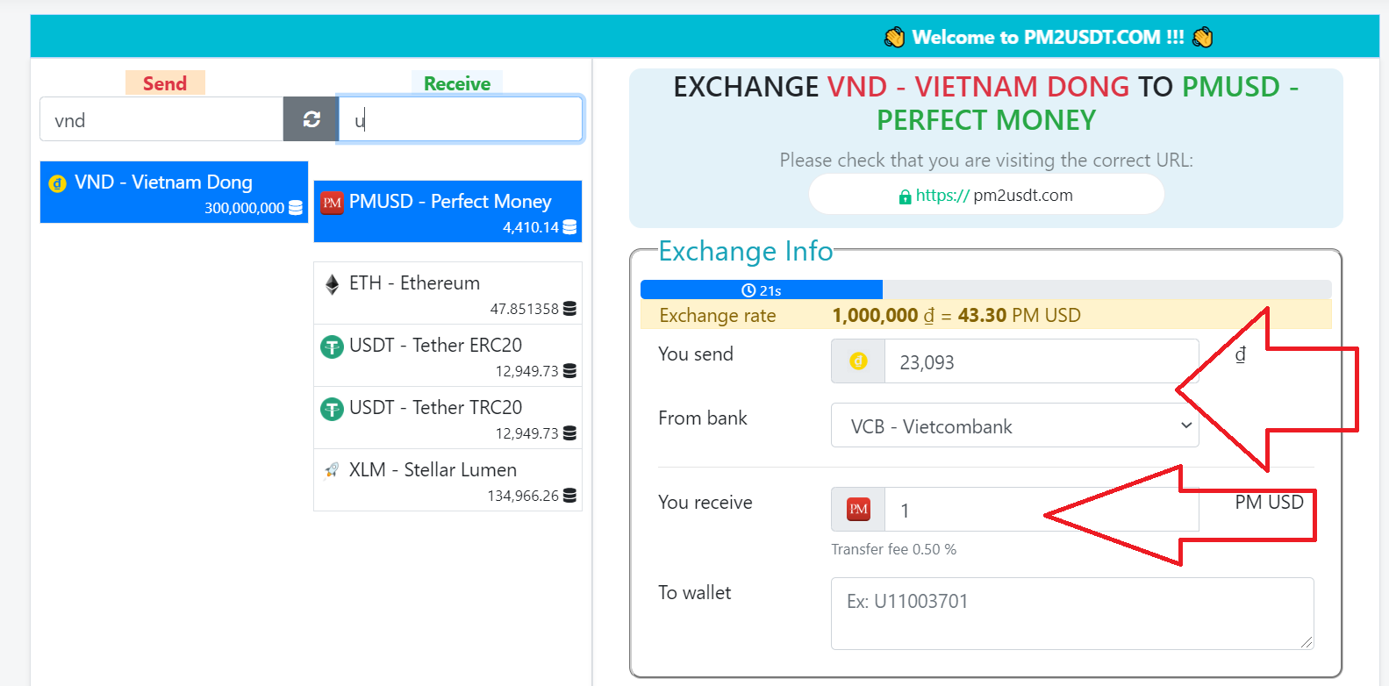Click the reserve coins icon next to 47.851358
This screenshot has height=686, width=1389.
pos(569,309)
